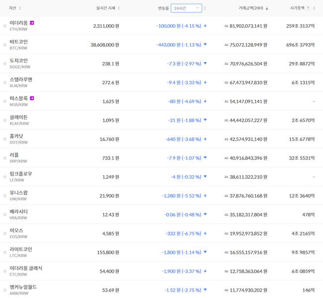Click the sort icon beside 거래금액(24H)
The width and height of the screenshot is (323, 298).
(x=267, y=8)
